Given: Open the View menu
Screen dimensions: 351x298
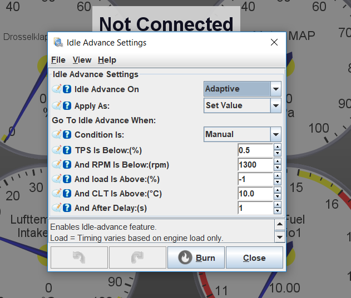Looking at the screenshot, I should pyautogui.click(x=82, y=60).
